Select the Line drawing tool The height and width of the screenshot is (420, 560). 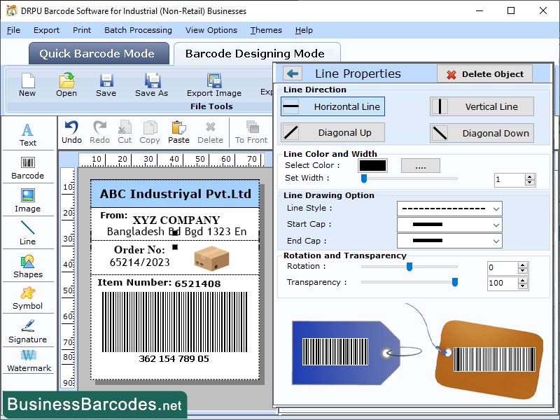tap(28, 233)
